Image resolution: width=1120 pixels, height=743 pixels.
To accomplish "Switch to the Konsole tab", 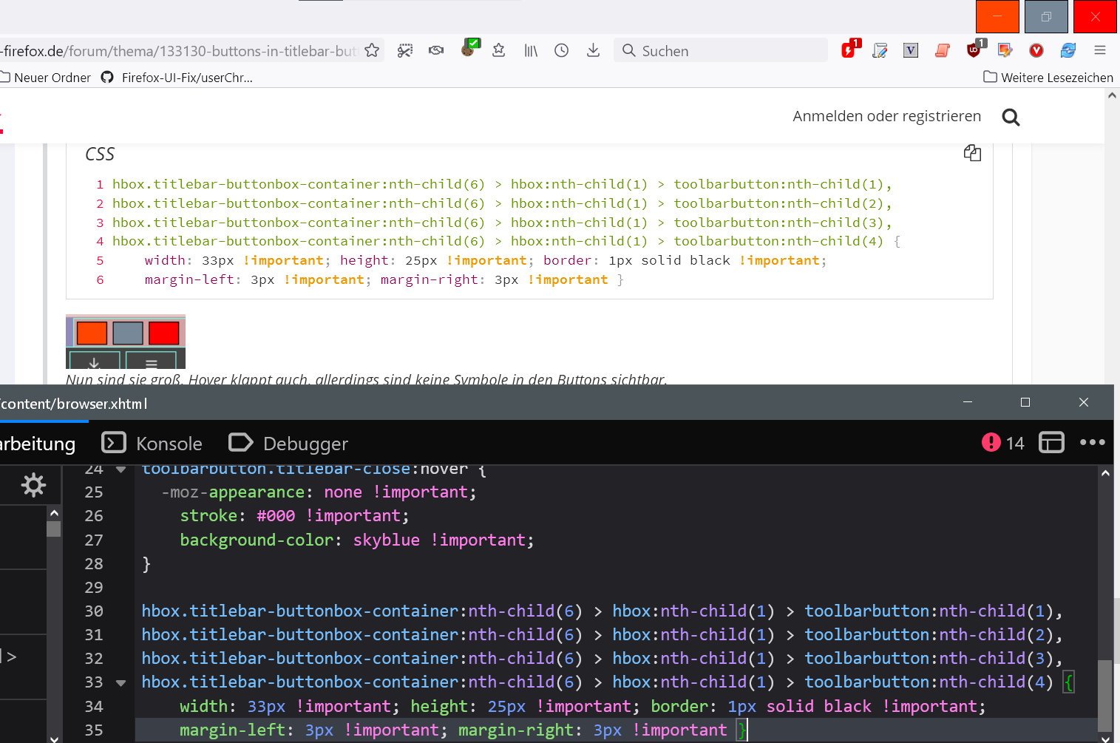I will (x=152, y=444).
